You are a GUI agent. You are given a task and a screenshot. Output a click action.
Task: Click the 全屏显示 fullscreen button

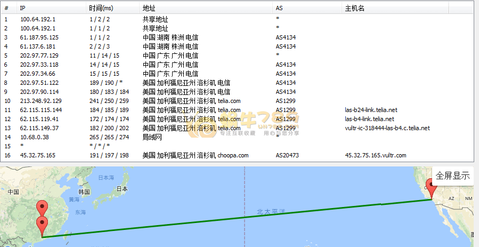tap(452, 176)
